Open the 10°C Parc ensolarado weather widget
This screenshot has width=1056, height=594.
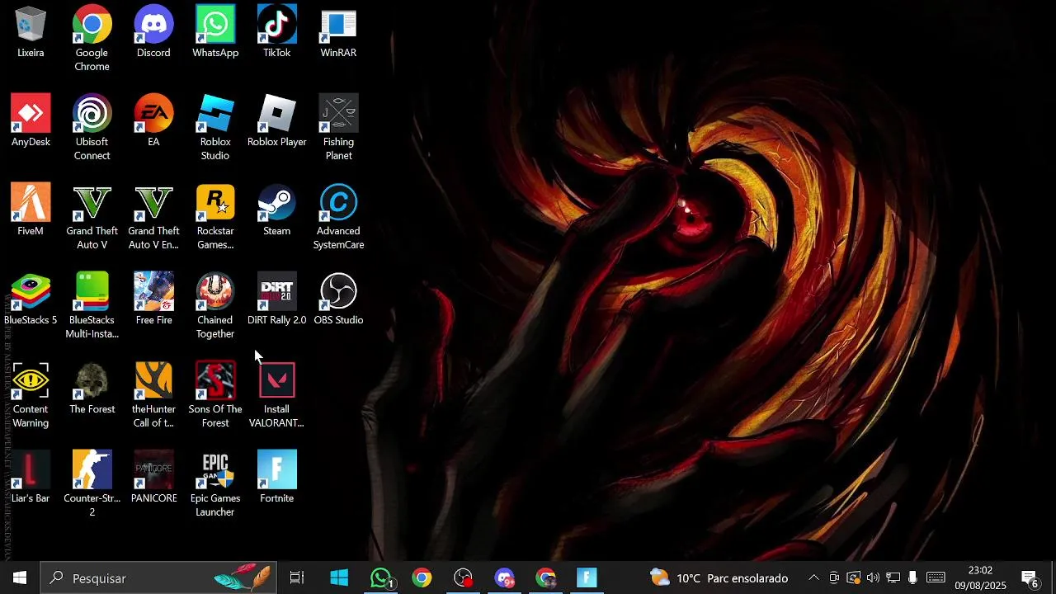tap(718, 577)
